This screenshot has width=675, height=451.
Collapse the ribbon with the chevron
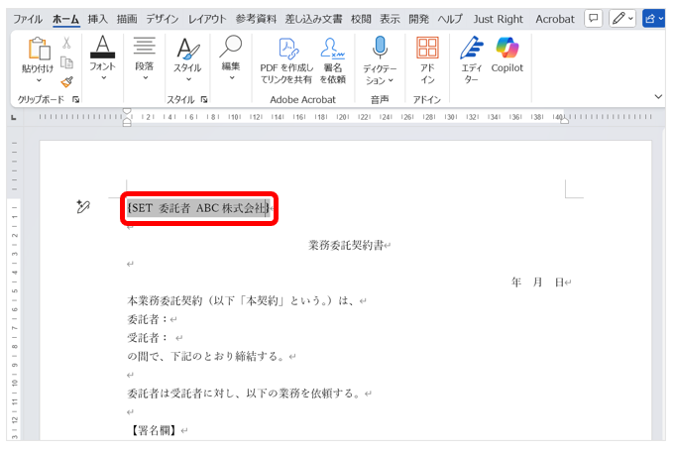(658, 96)
